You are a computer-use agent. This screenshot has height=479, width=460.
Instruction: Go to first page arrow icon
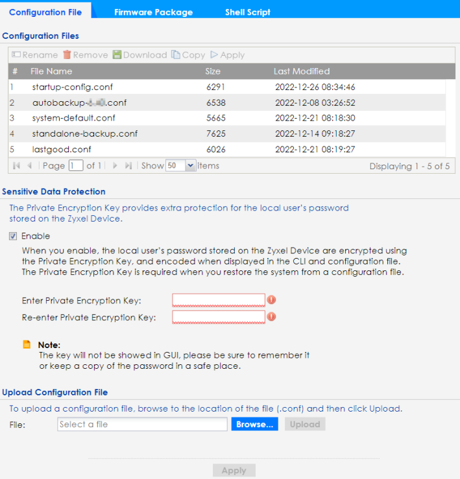16,166
